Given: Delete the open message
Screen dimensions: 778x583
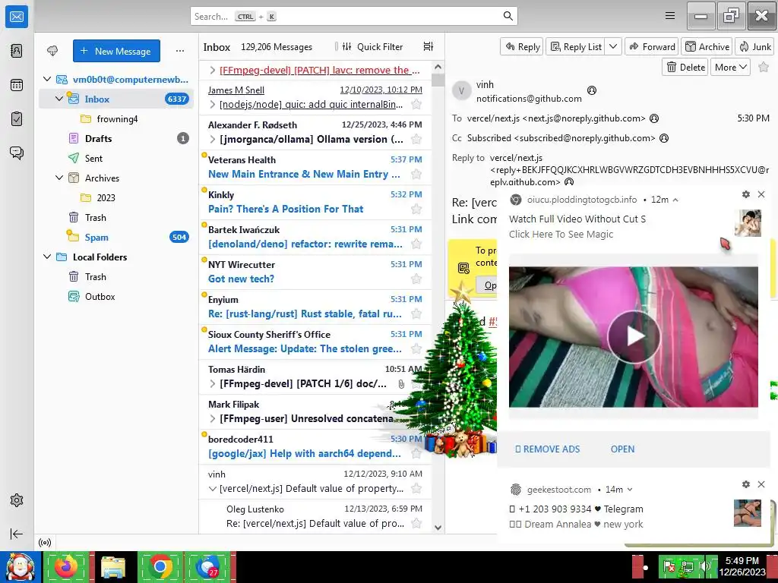Looking at the screenshot, I should [x=685, y=67].
